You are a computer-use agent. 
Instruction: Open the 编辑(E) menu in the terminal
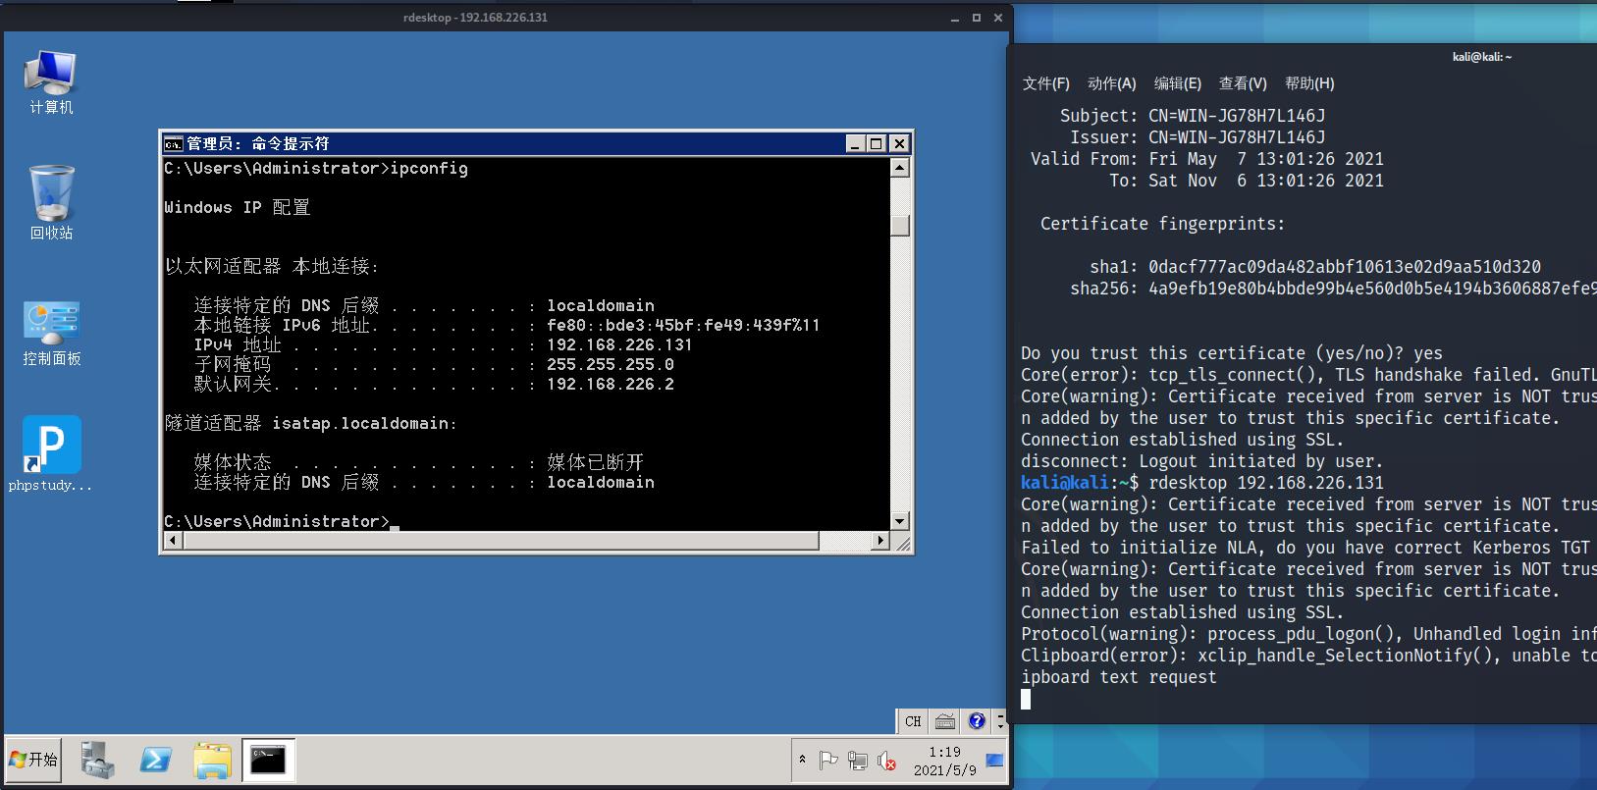1178,83
